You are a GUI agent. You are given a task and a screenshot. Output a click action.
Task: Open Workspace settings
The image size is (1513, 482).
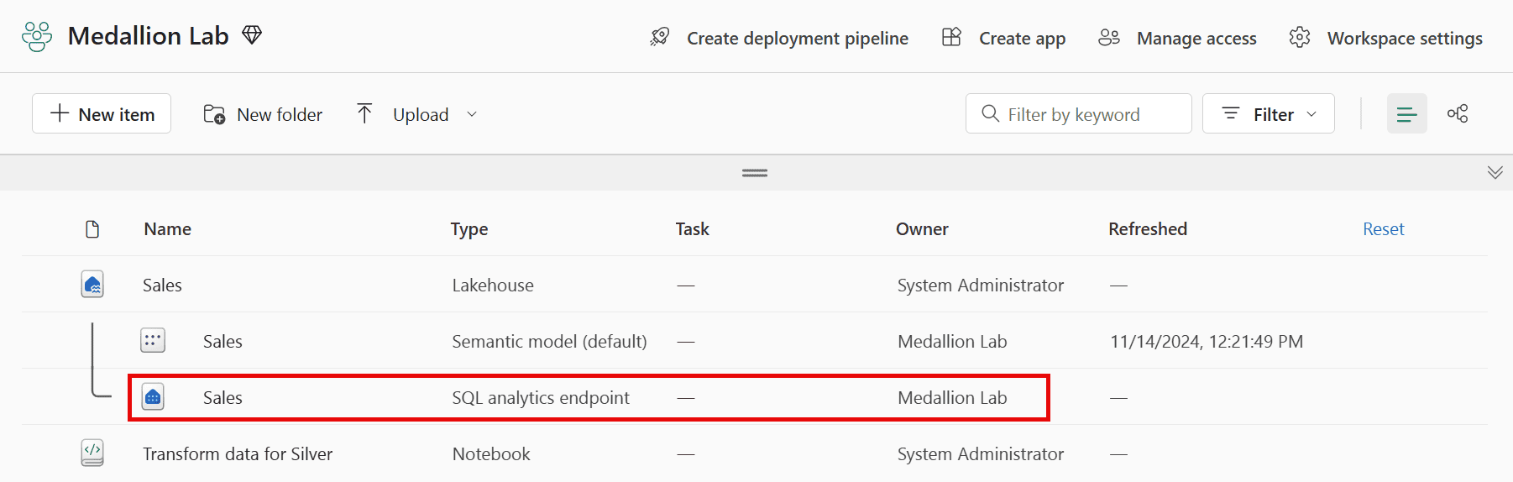pyautogui.click(x=1386, y=39)
